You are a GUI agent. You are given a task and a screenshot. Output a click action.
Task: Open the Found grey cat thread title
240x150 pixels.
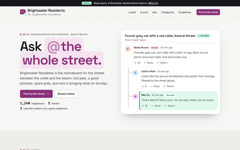coord(160,36)
